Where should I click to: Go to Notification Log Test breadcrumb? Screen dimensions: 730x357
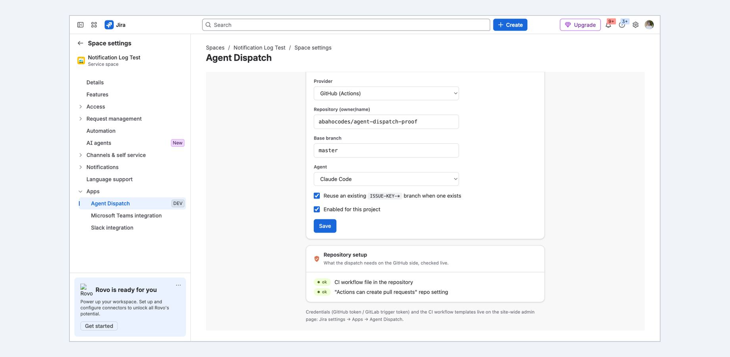[x=259, y=48]
